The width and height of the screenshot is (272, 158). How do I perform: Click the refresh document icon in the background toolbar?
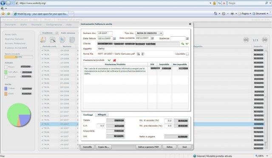pyautogui.click(x=62, y=40)
